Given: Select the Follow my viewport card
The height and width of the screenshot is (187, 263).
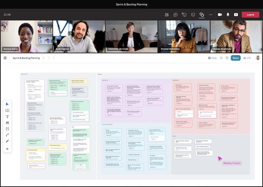Looking at the screenshot, I should (206, 125).
